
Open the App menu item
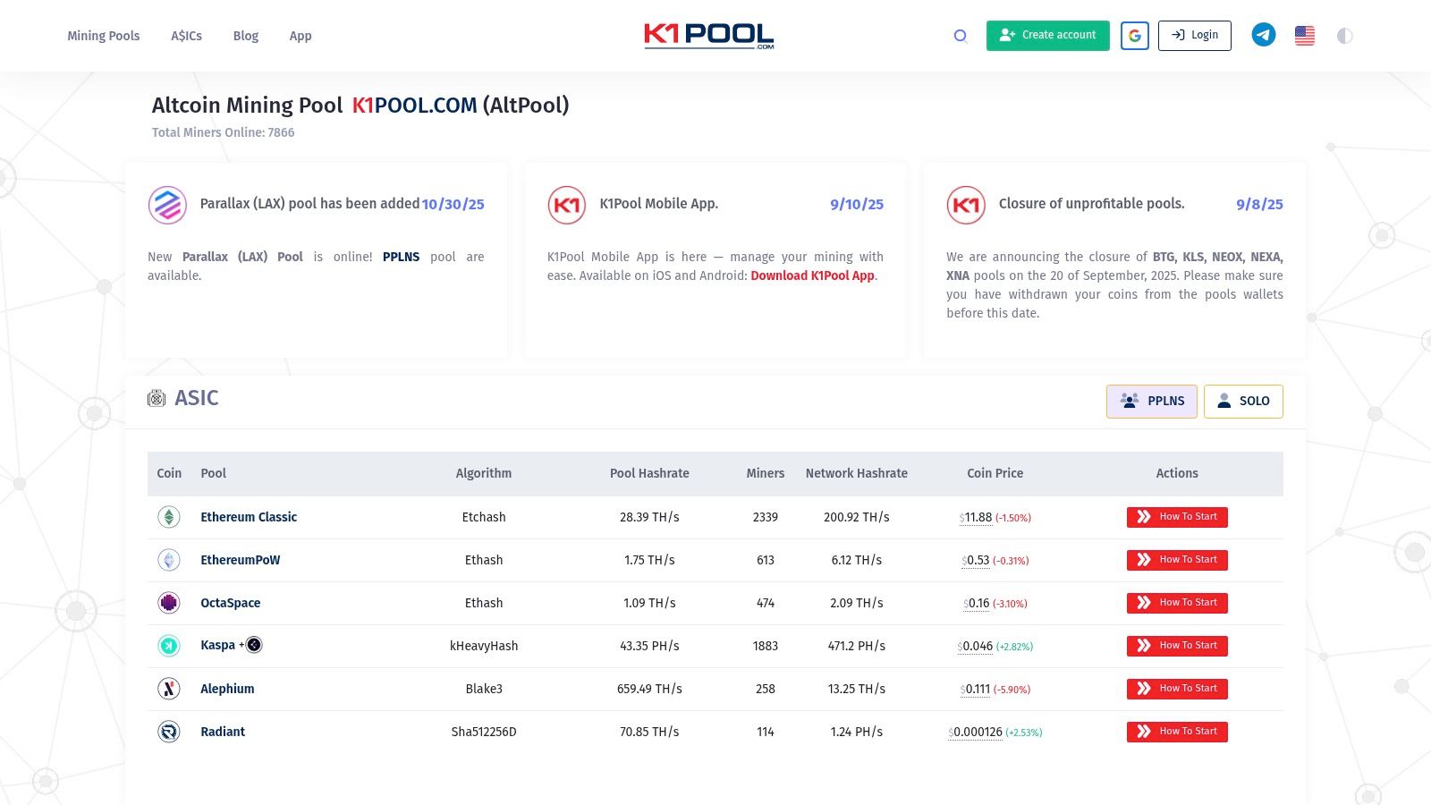point(301,36)
